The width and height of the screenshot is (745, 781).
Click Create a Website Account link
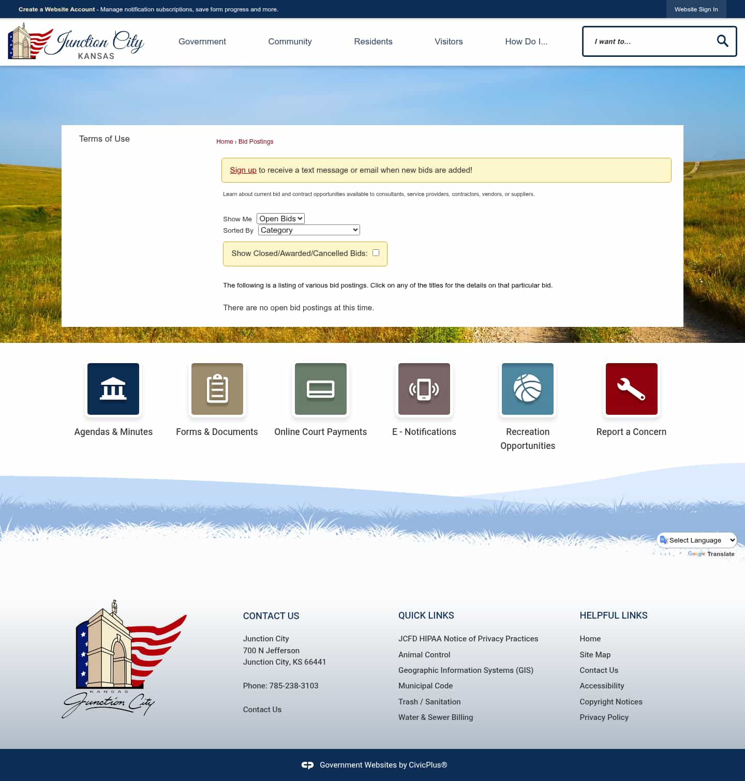(57, 9)
